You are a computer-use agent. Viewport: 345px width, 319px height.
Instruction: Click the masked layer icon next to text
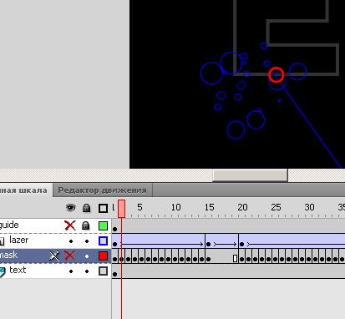3,272
